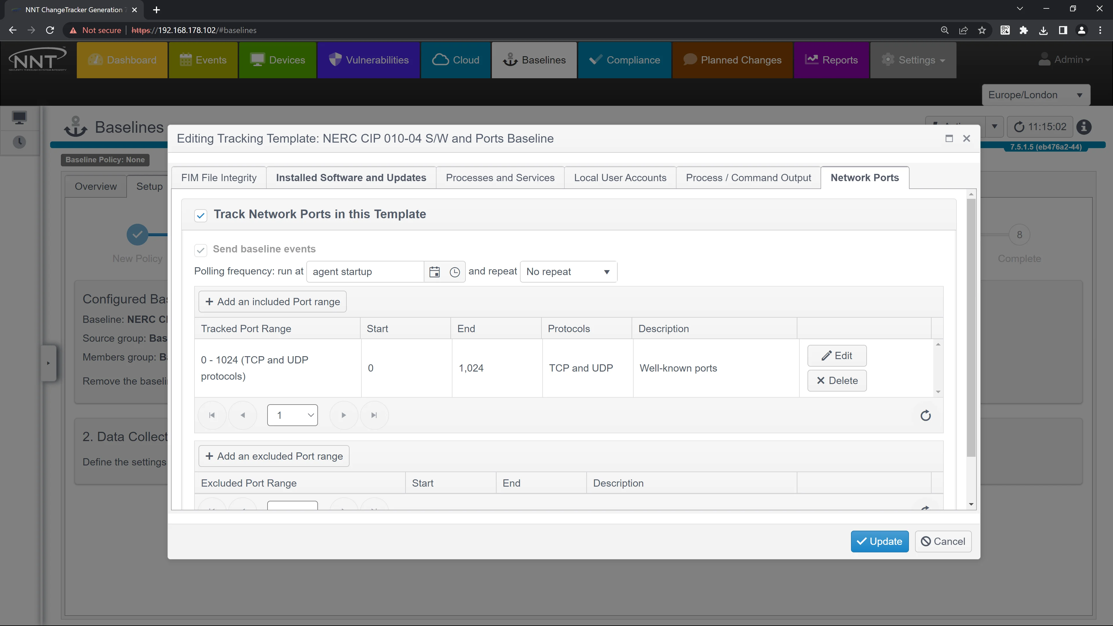
Task: Open the Vulnerabilities navigation item
Action: (369, 60)
